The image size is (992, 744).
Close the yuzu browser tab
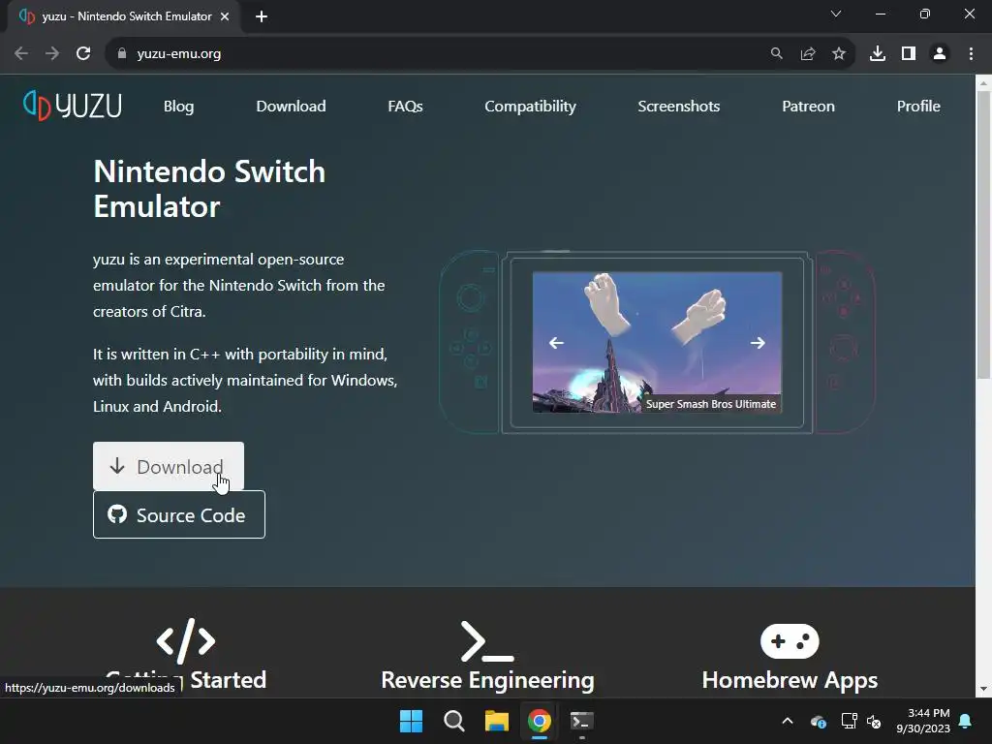225,16
